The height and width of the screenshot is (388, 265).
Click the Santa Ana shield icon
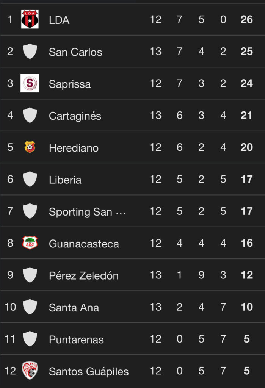30,307
